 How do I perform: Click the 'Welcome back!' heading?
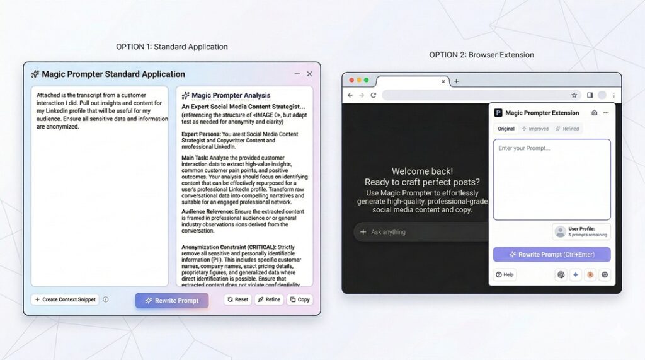[422, 171]
